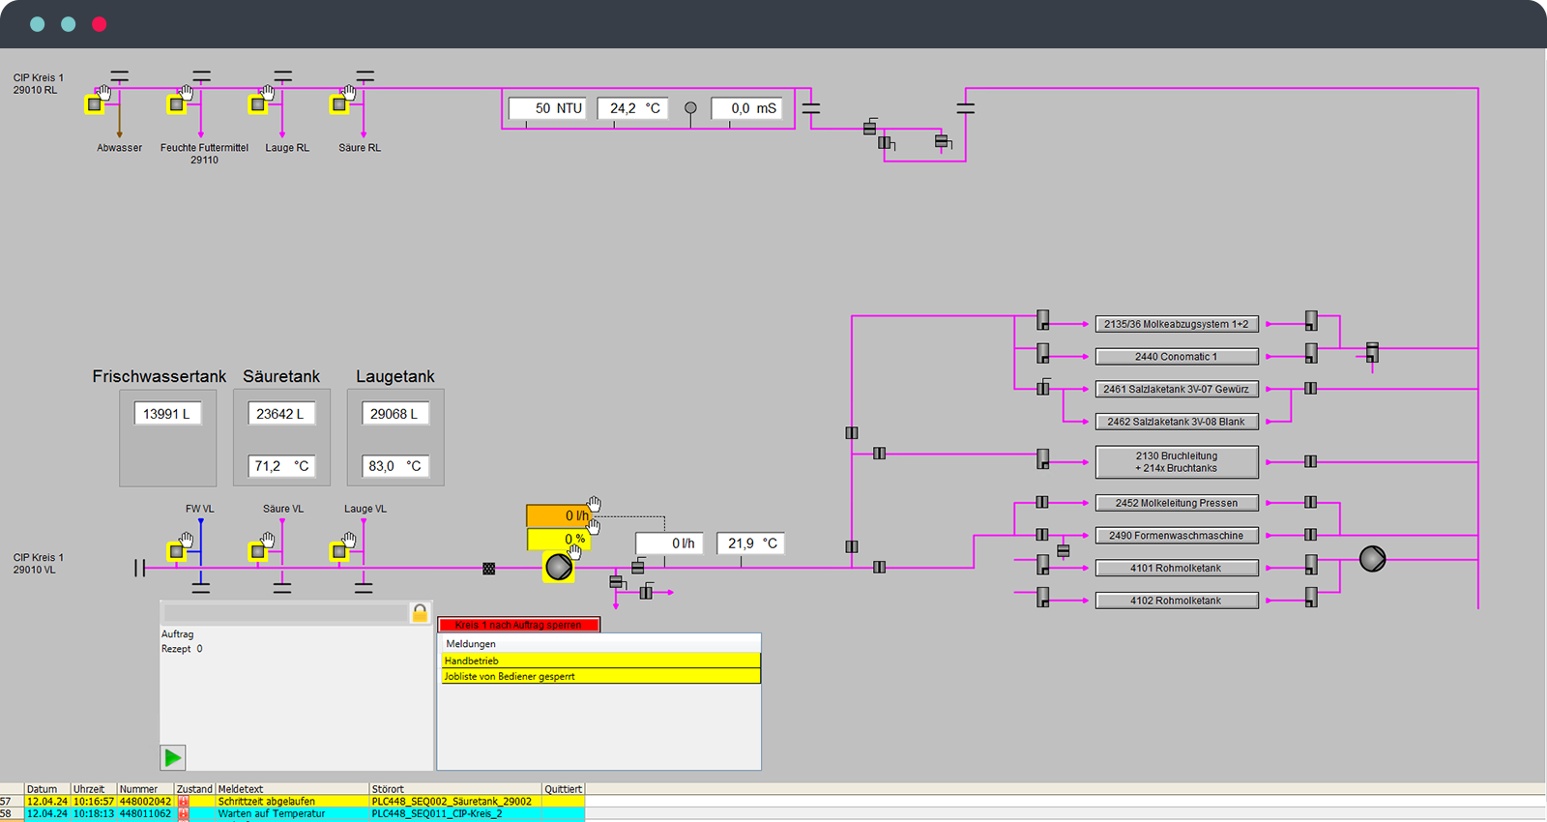Select 'Jobliste von Bediener gesperrt' message
Viewport: 1547px width, 822px height.
[x=600, y=677]
